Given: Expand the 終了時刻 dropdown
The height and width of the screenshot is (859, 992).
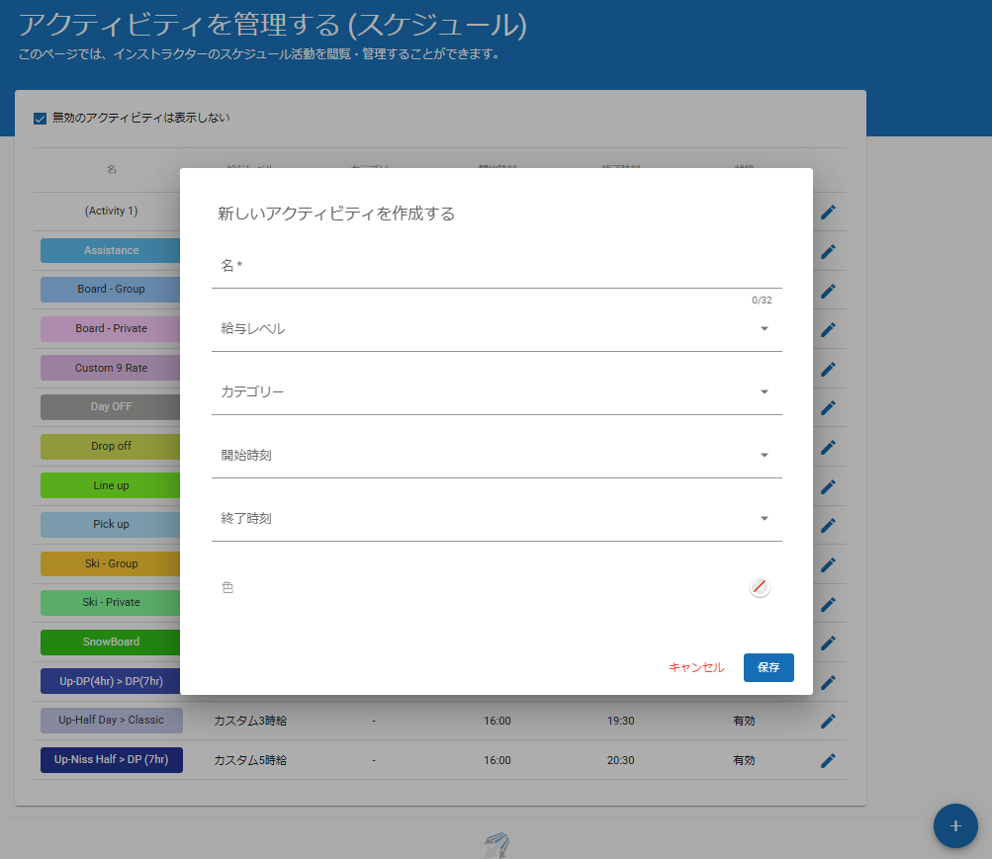Looking at the screenshot, I should (496, 519).
